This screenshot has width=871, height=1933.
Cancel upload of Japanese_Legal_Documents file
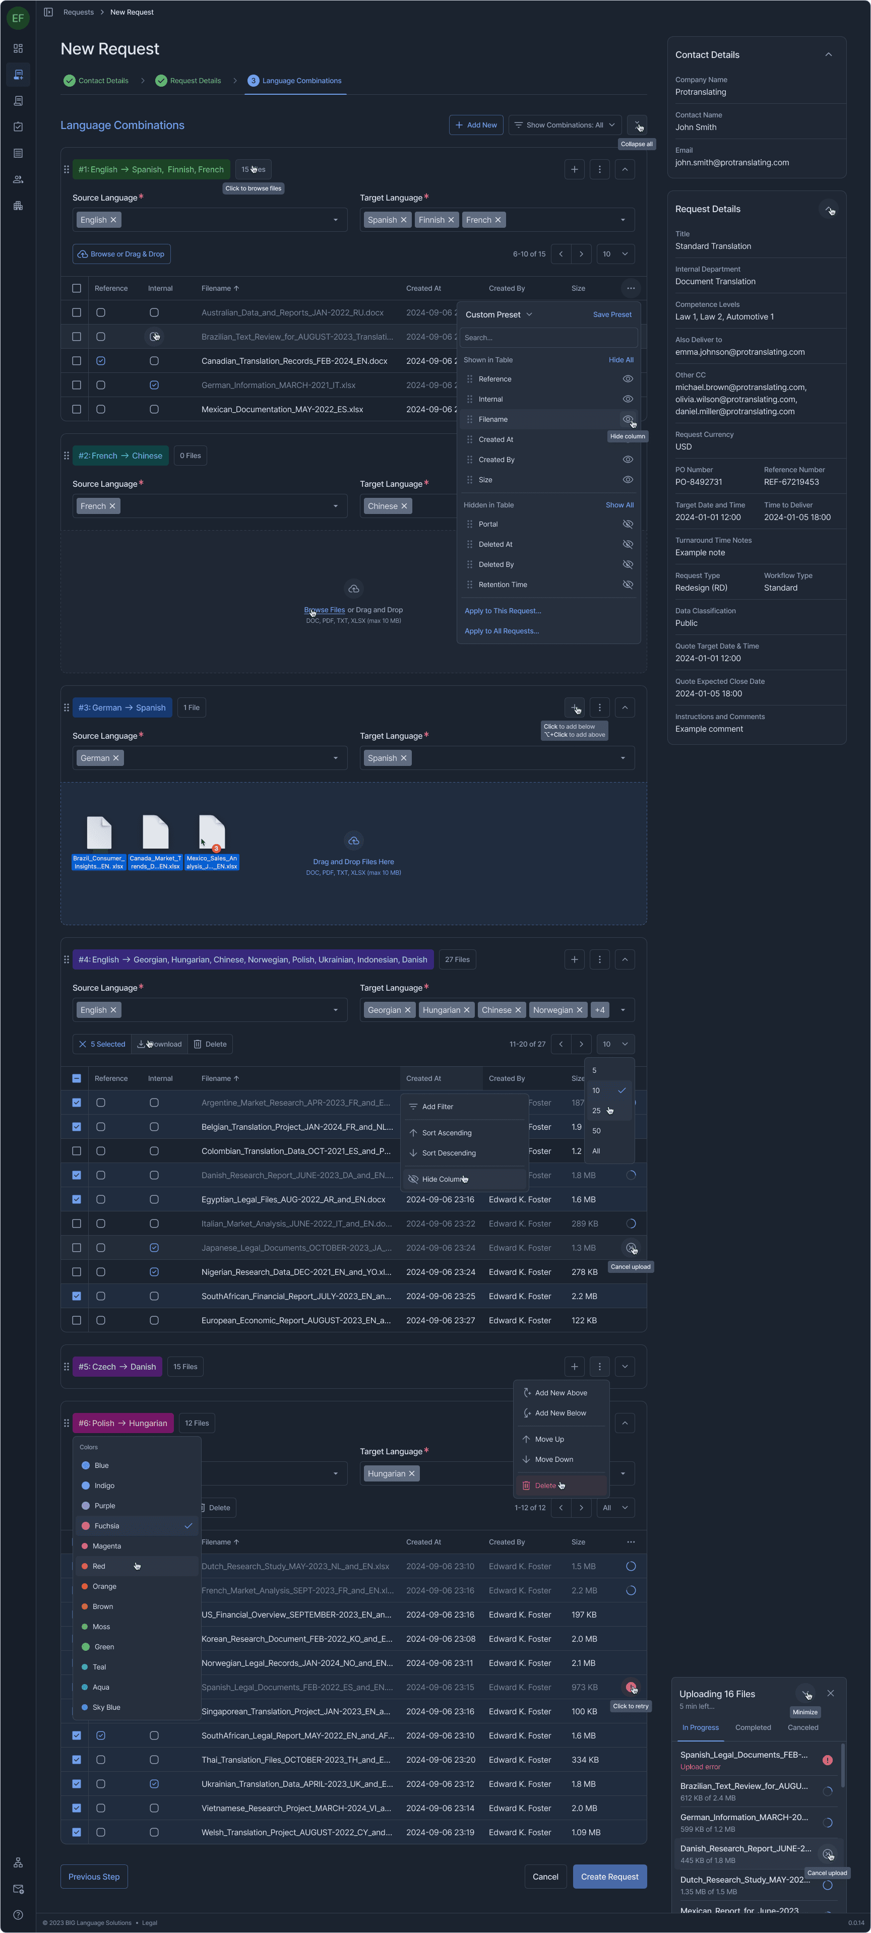[x=631, y=1248]
